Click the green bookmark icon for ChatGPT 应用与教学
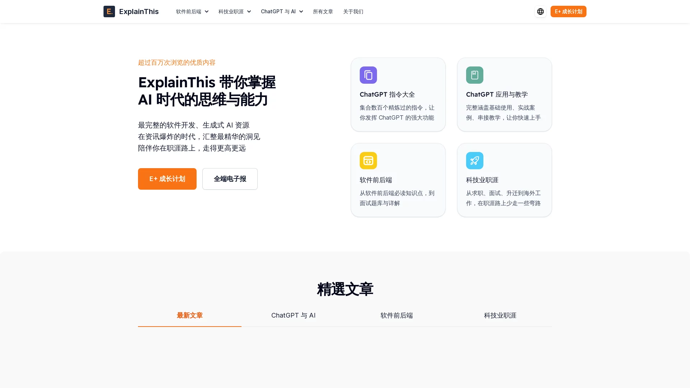Image resolution: width=690 pixels, height=388 pixels. 474,75
